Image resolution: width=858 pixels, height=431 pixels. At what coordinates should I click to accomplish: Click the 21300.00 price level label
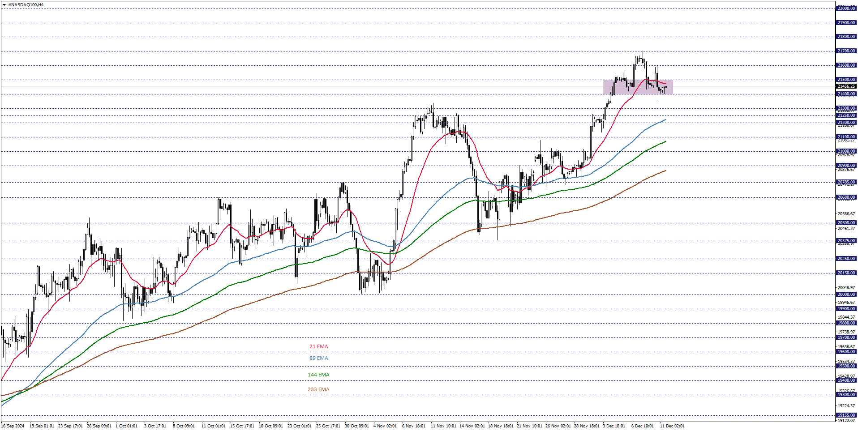(x=846, y=108)
